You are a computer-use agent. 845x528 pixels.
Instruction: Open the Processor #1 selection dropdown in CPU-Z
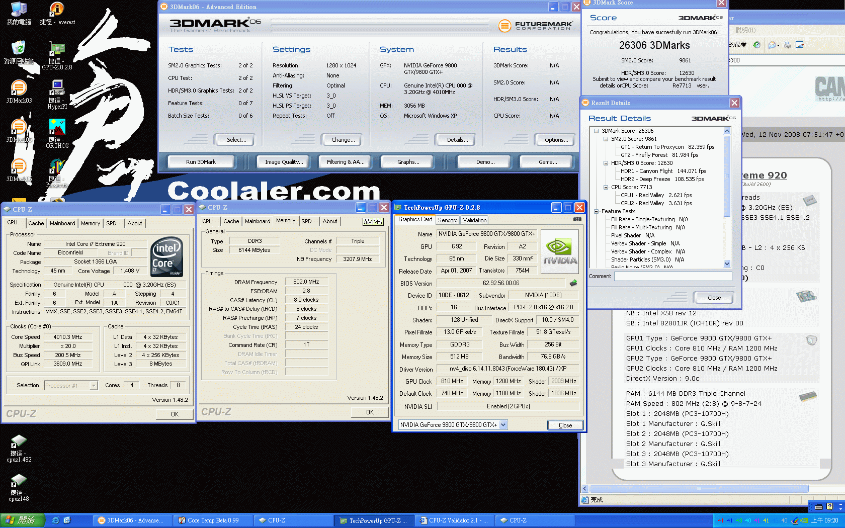point(94,386)
